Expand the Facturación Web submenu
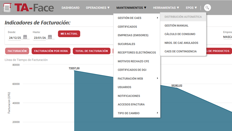The height and width of the screenshot is (131, 232). 137,79
